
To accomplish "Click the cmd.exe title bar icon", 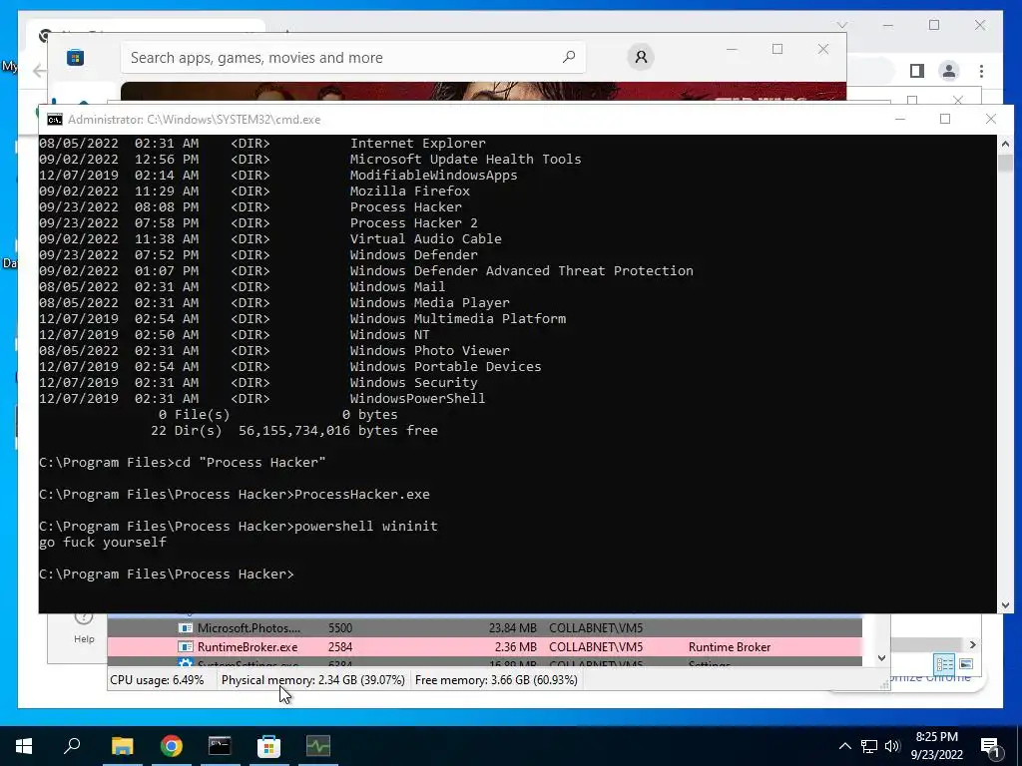I will [x=55, y=120].
